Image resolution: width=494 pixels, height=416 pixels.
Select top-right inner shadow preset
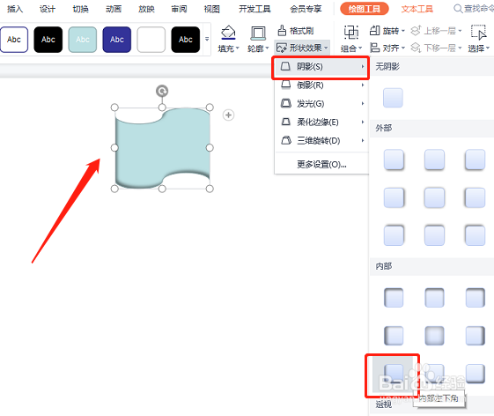476,298
